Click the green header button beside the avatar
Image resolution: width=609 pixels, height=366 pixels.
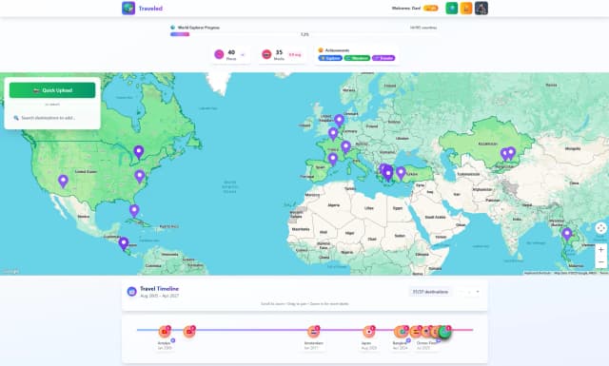(x=452, y=9)
